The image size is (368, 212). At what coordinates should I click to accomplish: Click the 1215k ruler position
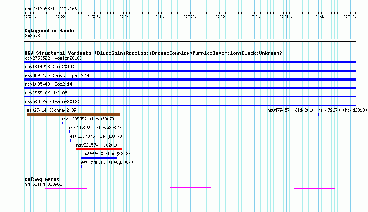(286, 17)
